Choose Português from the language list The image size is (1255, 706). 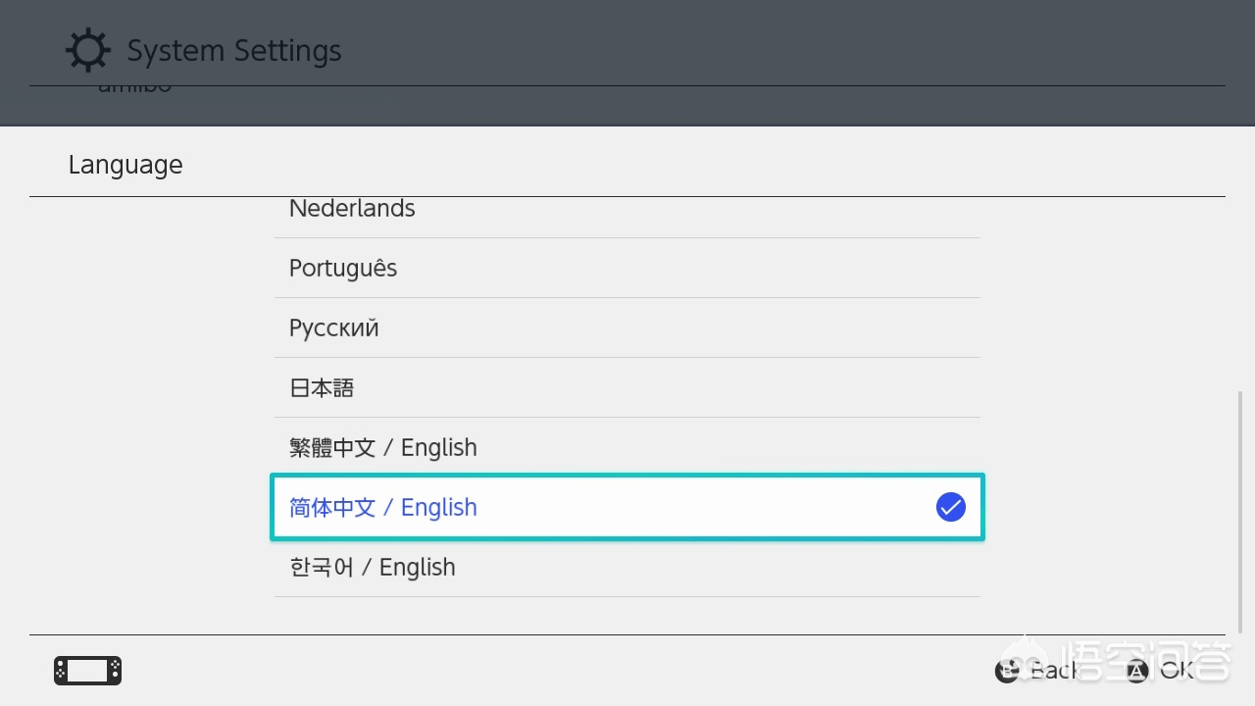pos(343,269)
